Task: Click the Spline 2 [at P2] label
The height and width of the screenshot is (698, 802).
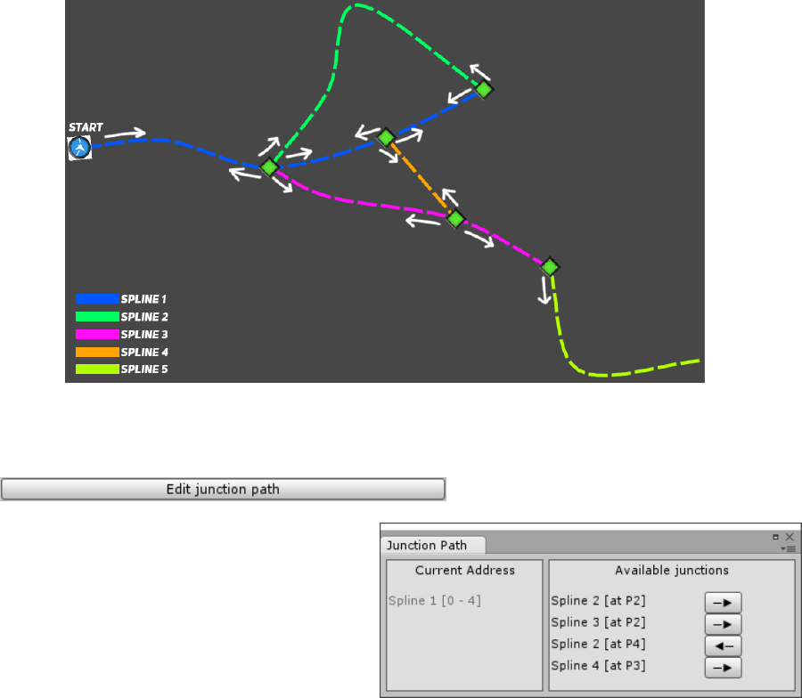Action: pos(598,600)
